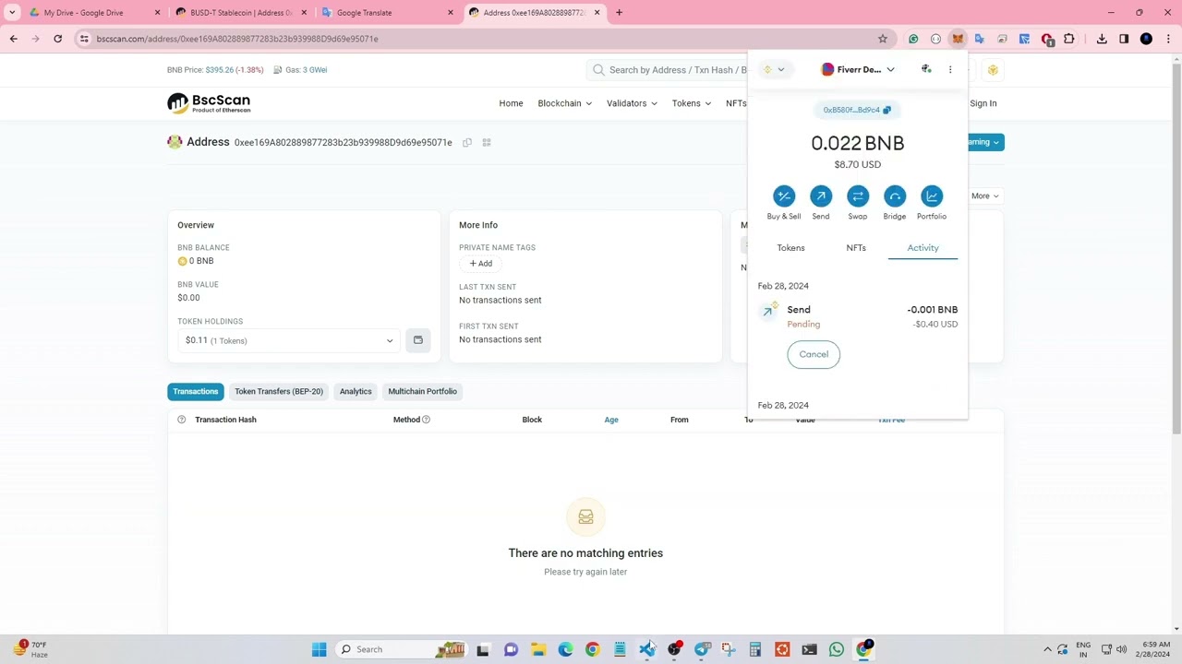Open the pending Send -0.001 BNB entry
The image size is (1182, 664).
click(x=858, y=316)
